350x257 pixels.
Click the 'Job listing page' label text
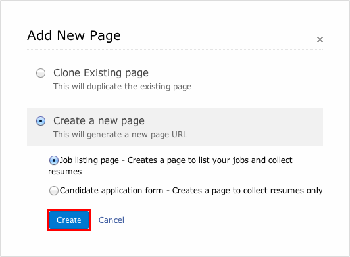point(89,160)
